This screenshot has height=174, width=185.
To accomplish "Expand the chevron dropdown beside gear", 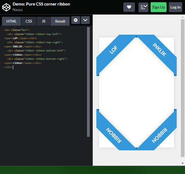I will pyautogui.click(x=85, y=20).
